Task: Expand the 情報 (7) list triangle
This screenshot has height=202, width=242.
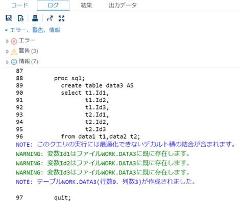Action: pyautogui.click(x=7, y=62)
